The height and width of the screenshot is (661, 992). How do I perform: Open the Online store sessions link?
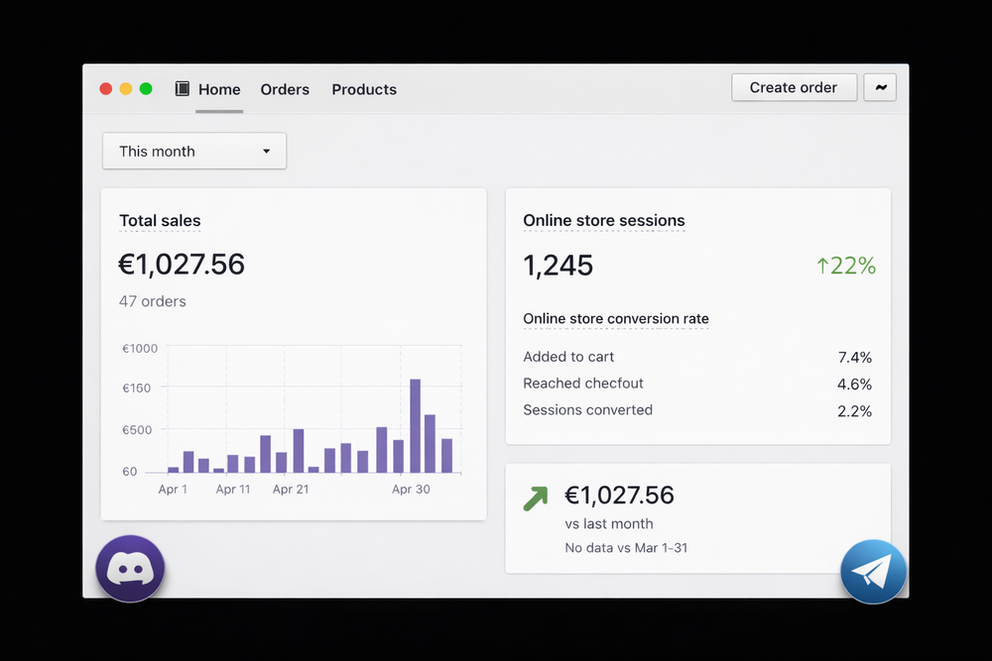tap(603, 221)
